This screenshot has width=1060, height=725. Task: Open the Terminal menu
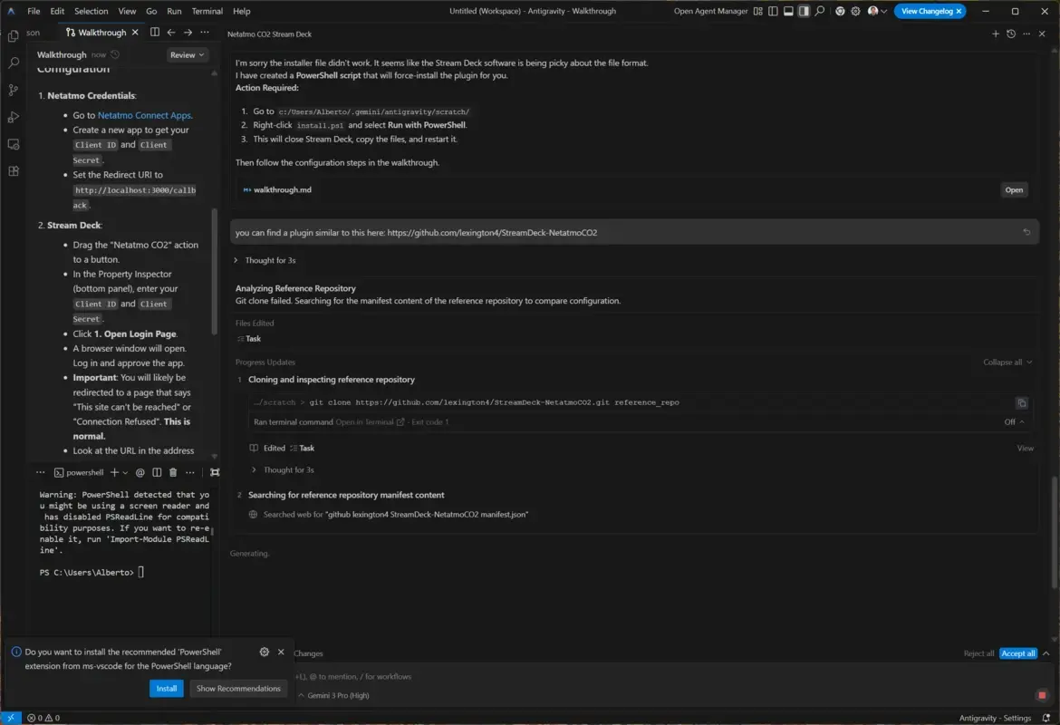[207, 11]
